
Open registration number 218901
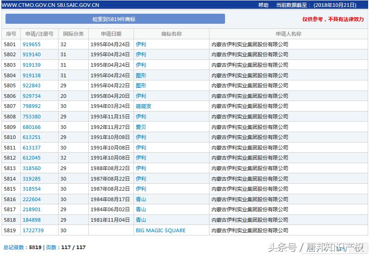(32, 209)
